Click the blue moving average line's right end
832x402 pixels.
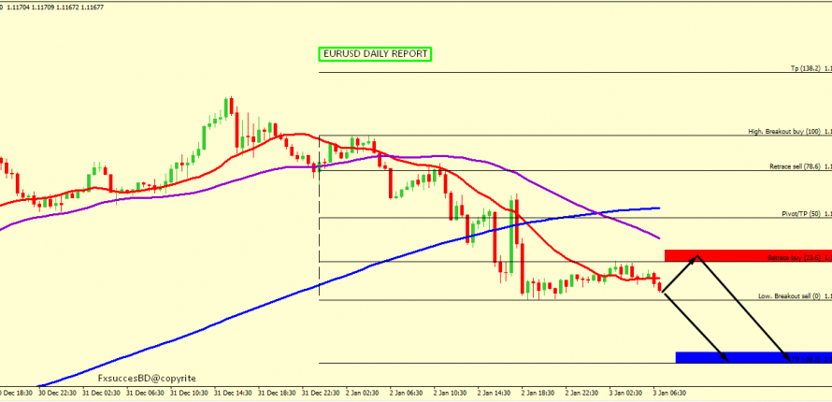click(x=659, y=208)
